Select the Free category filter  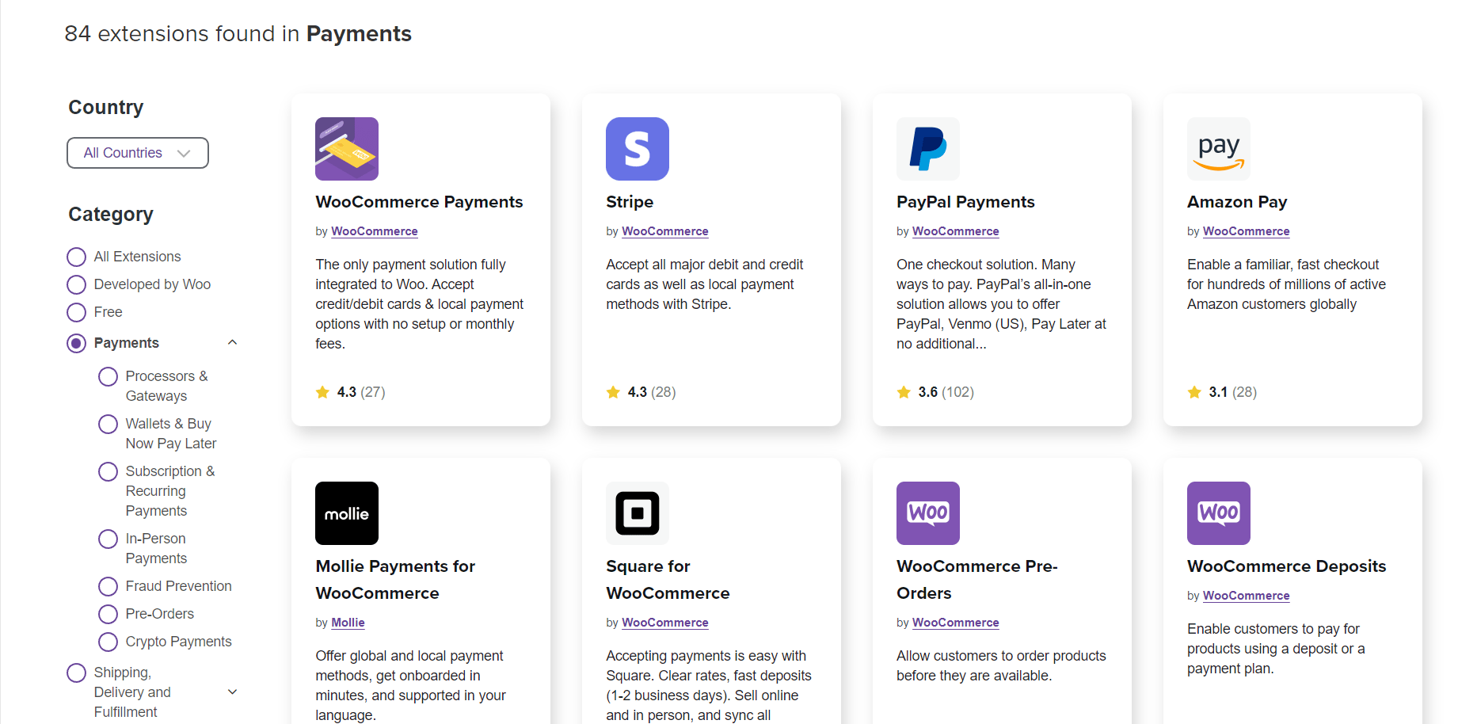pyautogui.click(x=76, y=312)
